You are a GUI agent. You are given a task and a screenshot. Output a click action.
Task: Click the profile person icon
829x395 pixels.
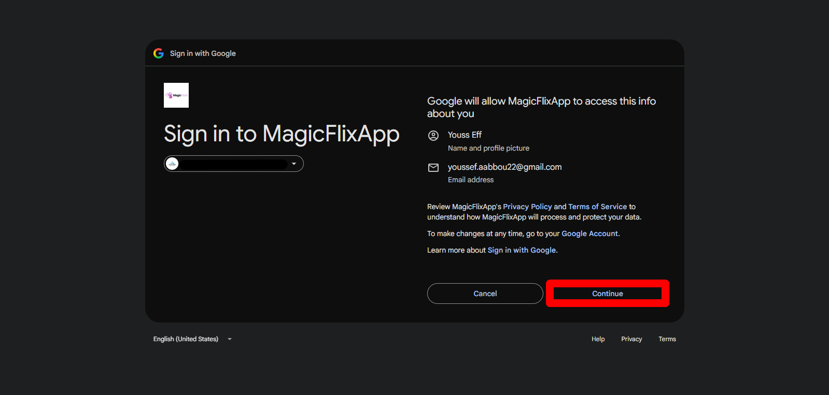click(433, 136)
